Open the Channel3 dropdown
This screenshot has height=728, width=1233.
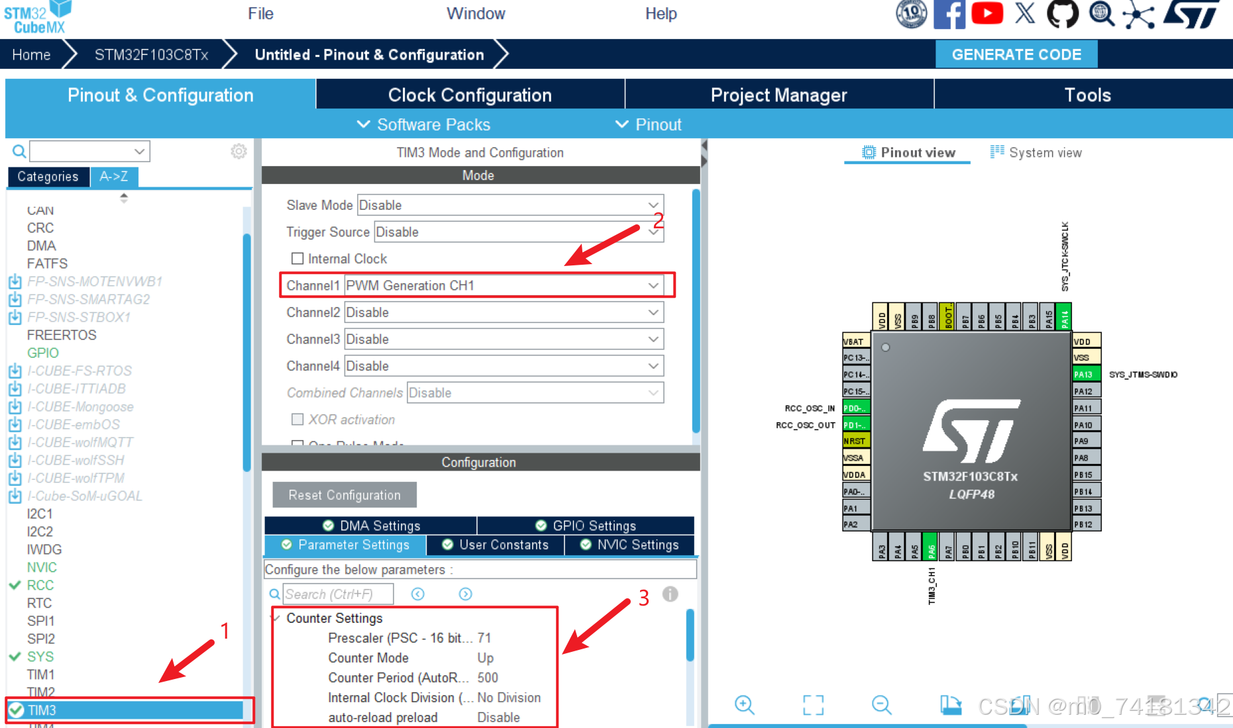pos(504,340)
